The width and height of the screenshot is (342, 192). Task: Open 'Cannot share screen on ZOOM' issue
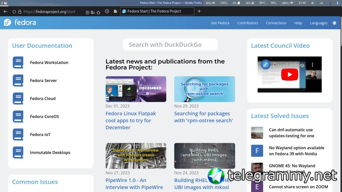[298, 187]
